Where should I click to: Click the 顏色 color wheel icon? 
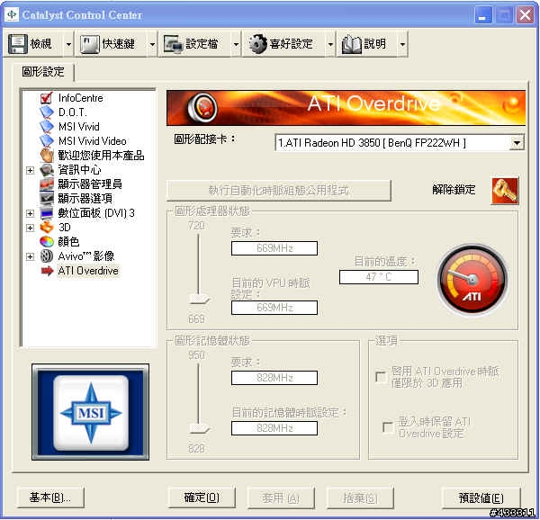pyautogui.click(x=47, y=242)
